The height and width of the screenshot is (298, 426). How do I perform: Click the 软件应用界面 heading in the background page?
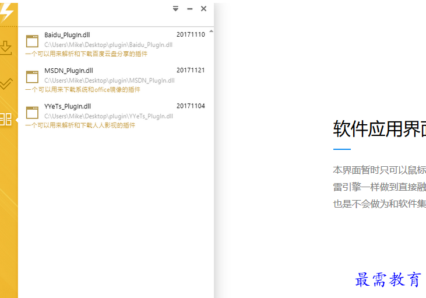379,129
